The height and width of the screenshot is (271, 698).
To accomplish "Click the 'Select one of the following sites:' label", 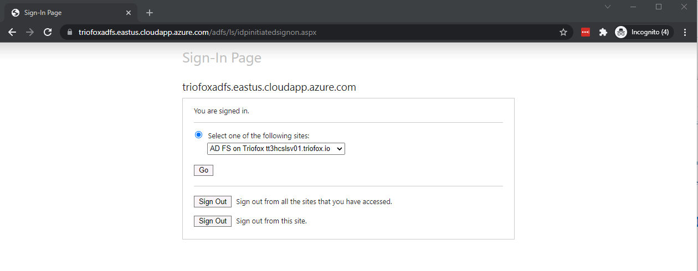I will [259, 135].
